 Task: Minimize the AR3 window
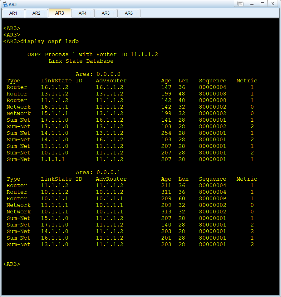click(x=252, y=4)
